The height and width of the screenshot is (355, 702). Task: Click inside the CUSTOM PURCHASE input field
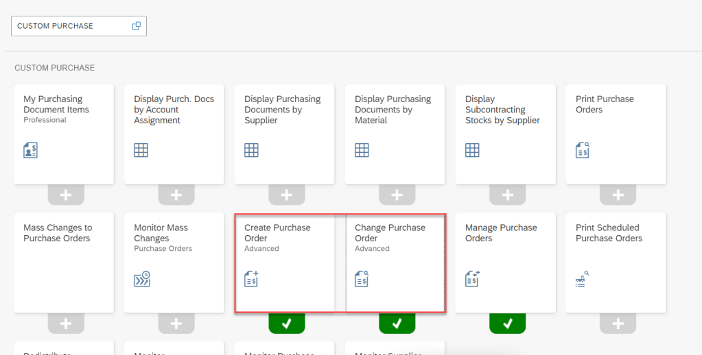click(x=69, y=26)
